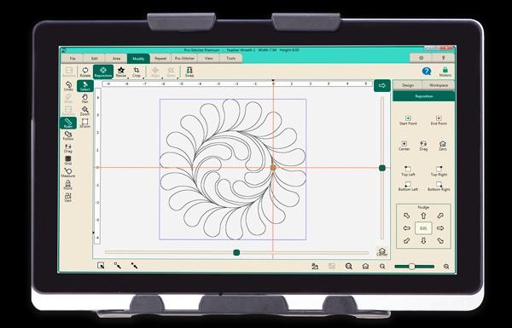Open the Workspace tab in right panel
The image size is (512, 328).
click(439, 85)
